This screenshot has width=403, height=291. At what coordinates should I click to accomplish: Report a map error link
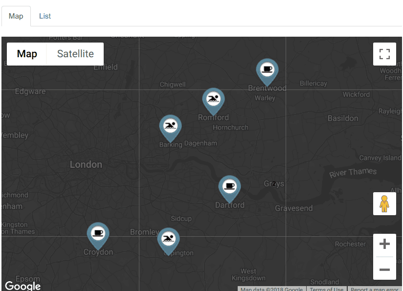pyautogui.click(x=374, y=289)
